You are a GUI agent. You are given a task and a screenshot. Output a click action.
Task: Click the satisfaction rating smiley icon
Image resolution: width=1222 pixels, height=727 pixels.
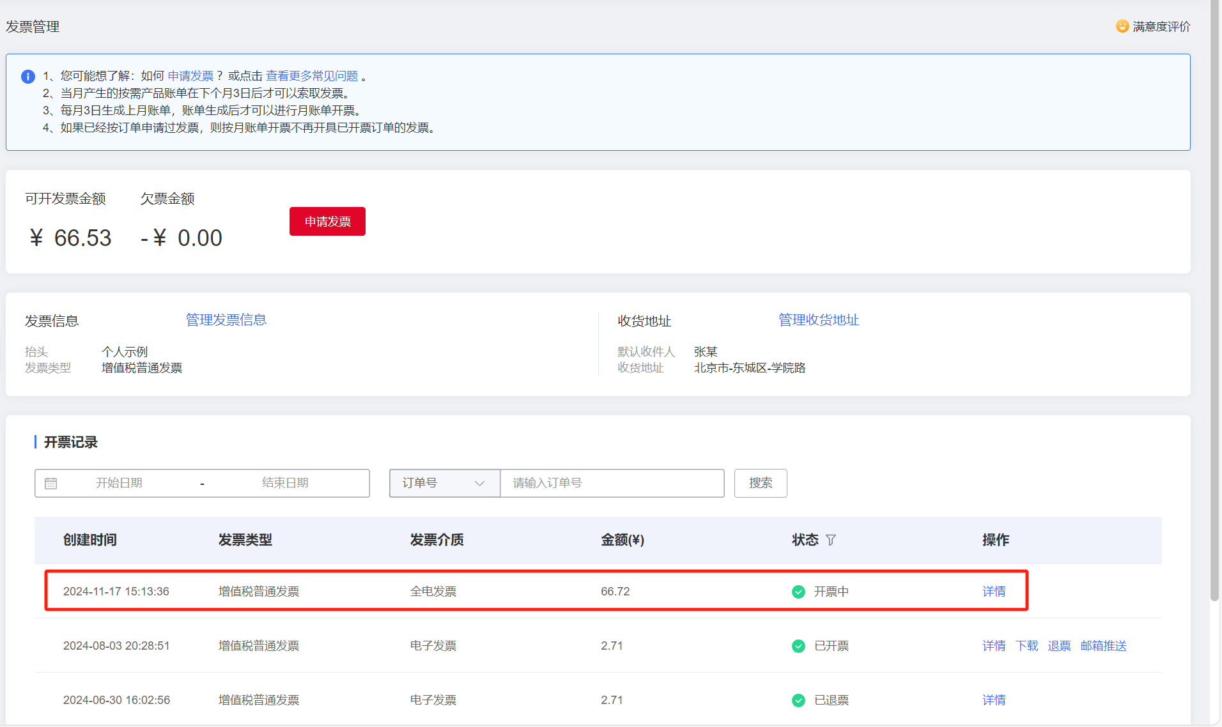[x=1122, y=26]
